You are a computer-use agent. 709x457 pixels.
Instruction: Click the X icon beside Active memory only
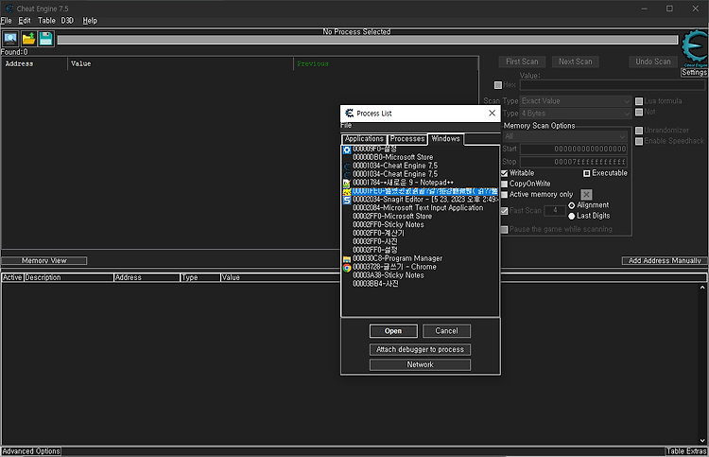586,195
